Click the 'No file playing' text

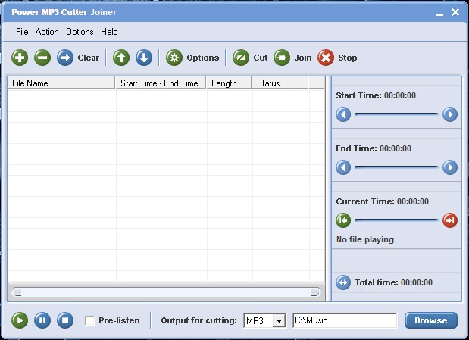point(365,239)
